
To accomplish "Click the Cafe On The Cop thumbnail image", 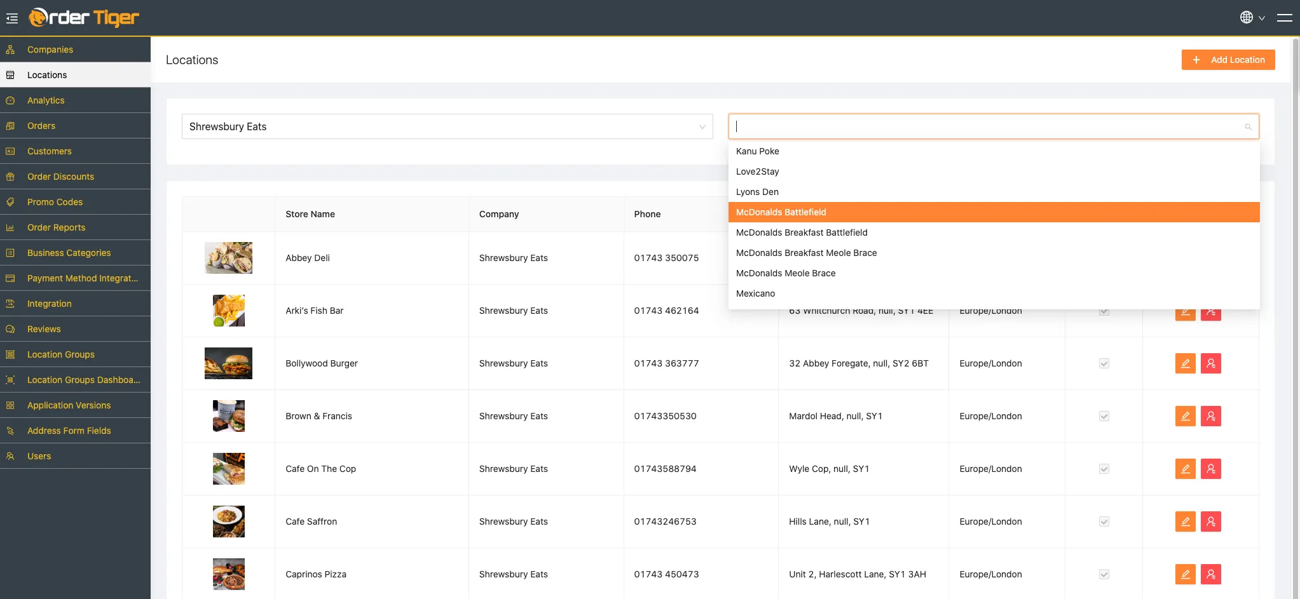I will coord(228,469).
